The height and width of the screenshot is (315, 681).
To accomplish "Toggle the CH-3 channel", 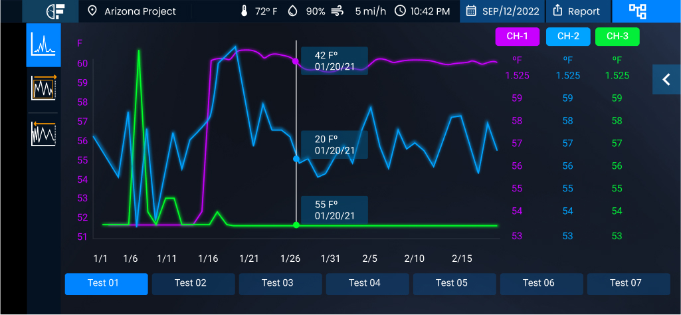I will tap(617, 37).
